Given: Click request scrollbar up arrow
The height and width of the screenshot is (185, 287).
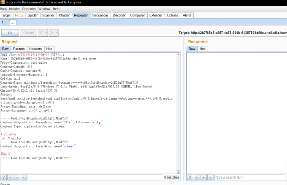Looking at the screenshot, I should coord(179,54).
